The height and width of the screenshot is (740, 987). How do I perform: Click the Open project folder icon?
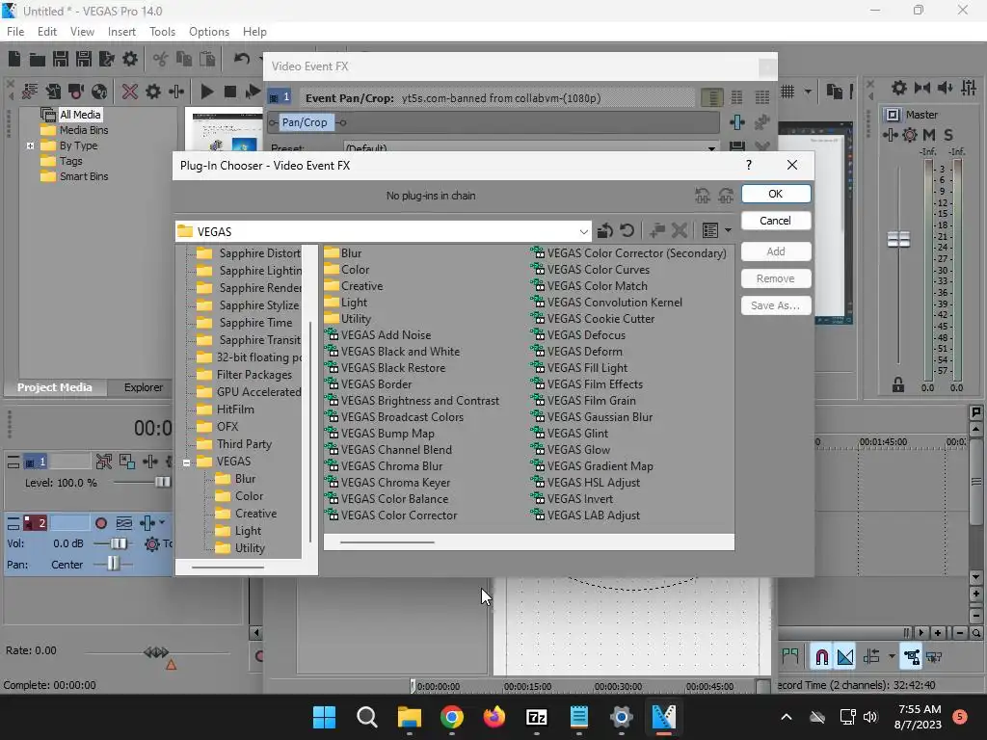[38, 59]
